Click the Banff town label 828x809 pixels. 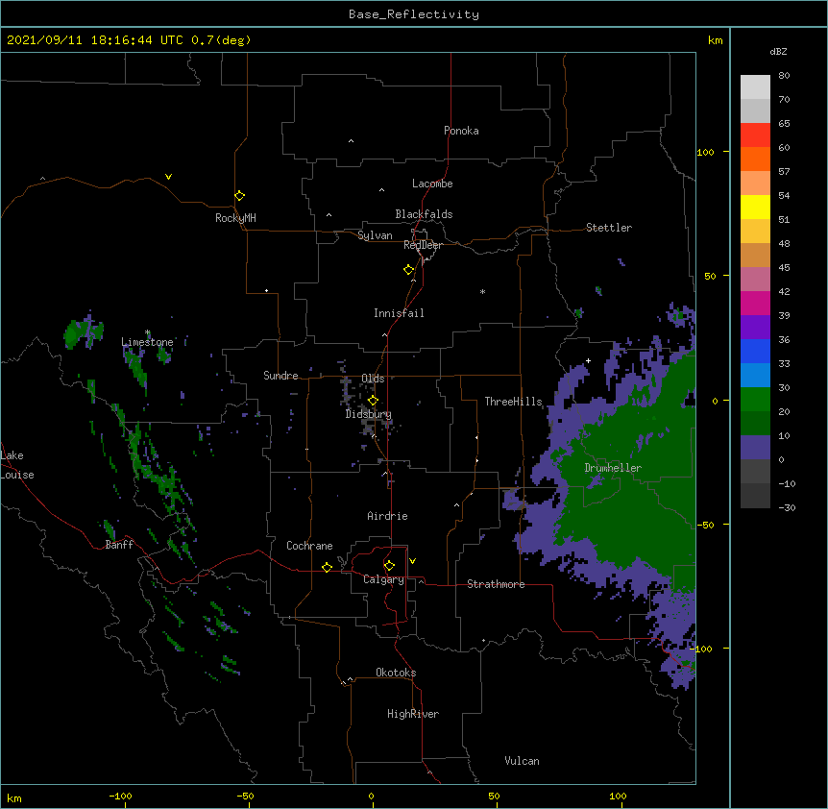(119, 545)
